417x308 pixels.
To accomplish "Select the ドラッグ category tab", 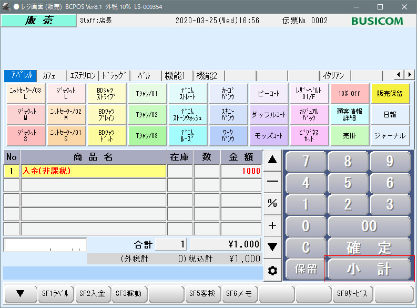I will click(114, 75).
